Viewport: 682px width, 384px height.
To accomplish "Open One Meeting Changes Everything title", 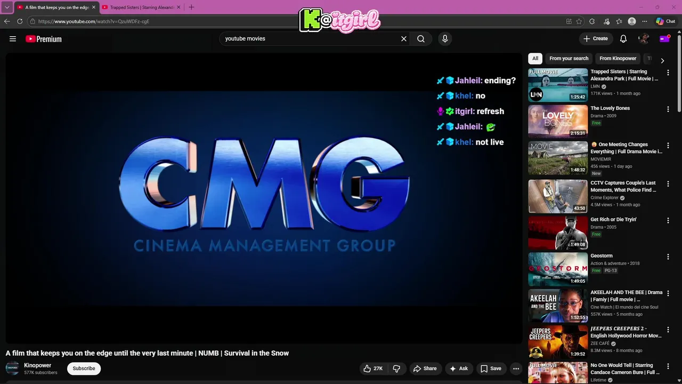I will tap(627, 148).
